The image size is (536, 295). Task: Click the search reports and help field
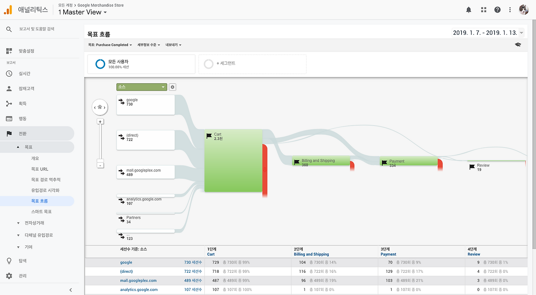[37, 29]
